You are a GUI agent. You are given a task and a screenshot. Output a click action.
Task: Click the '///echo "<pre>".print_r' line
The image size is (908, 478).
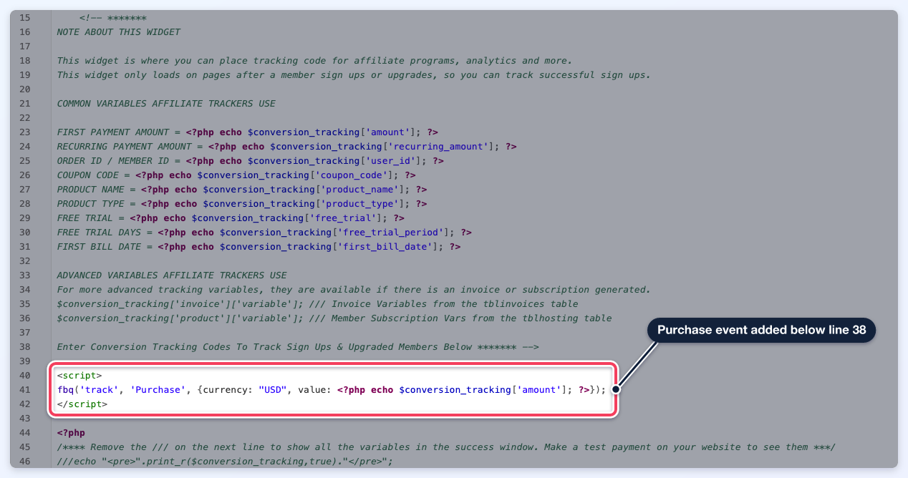pyautogui.click(x=225, y=462)
